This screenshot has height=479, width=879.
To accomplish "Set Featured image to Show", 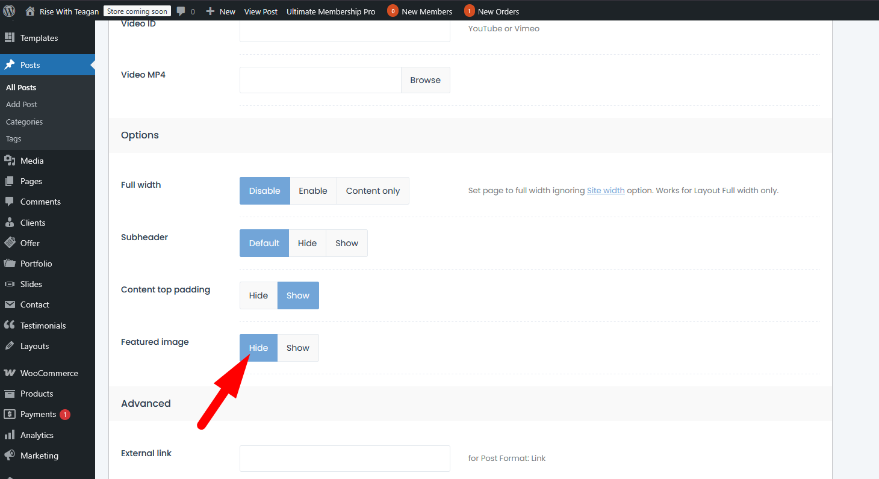I will (x=297, y=348).
